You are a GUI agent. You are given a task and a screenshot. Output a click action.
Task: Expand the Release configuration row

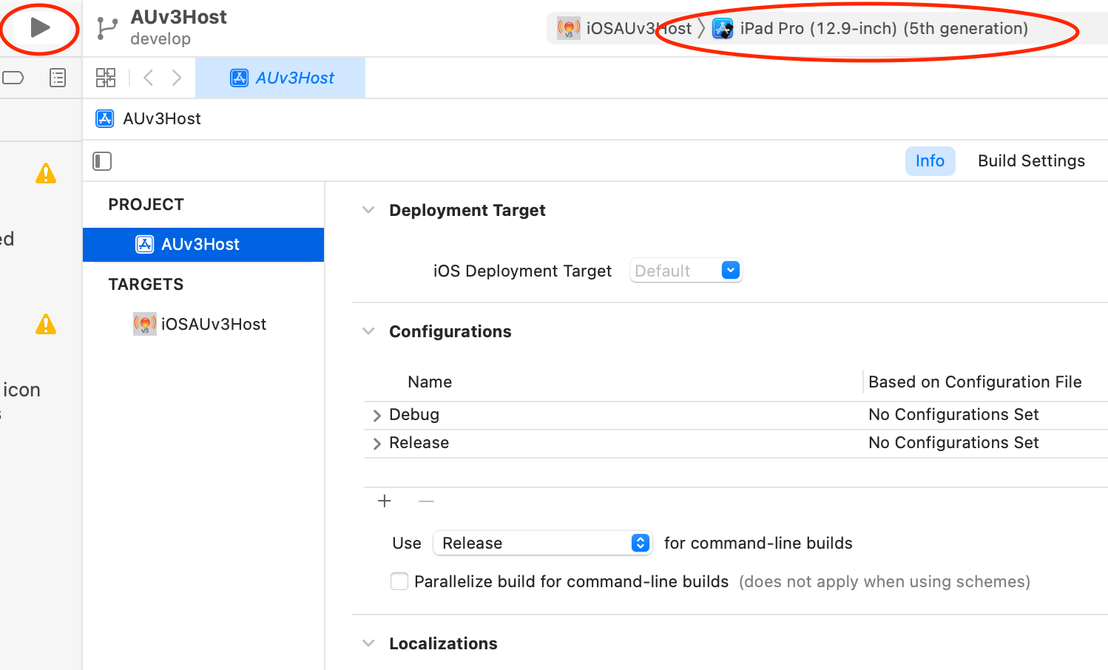[x=376, y=444]
